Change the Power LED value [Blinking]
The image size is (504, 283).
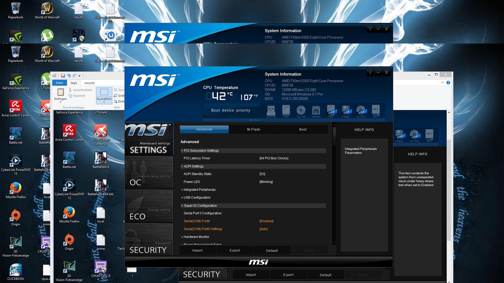[x=266, y=182]
